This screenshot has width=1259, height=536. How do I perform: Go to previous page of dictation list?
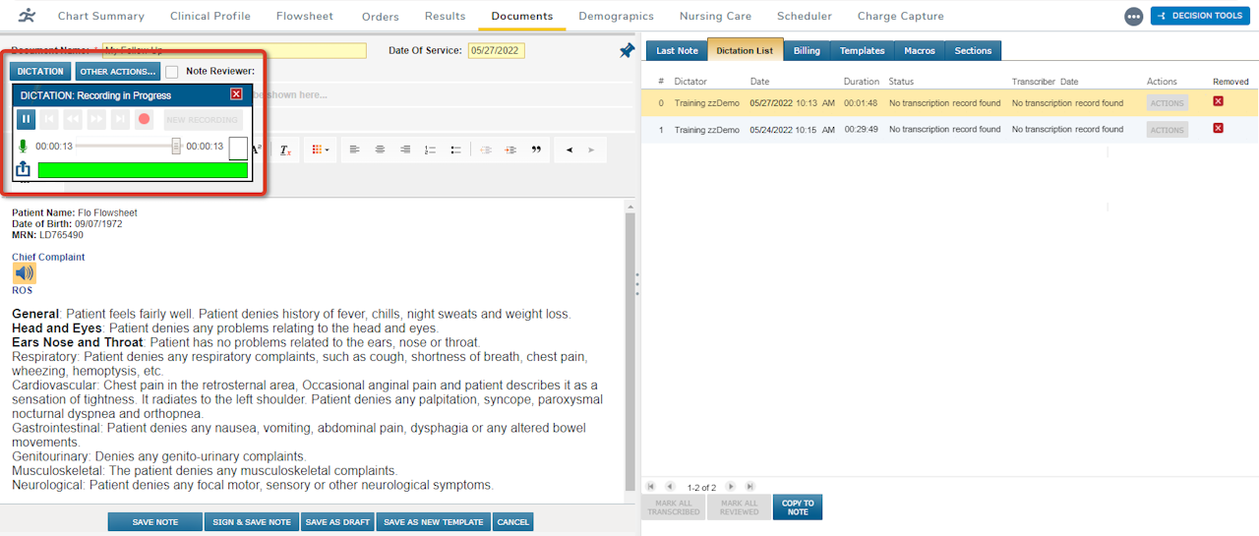point(670,486)
